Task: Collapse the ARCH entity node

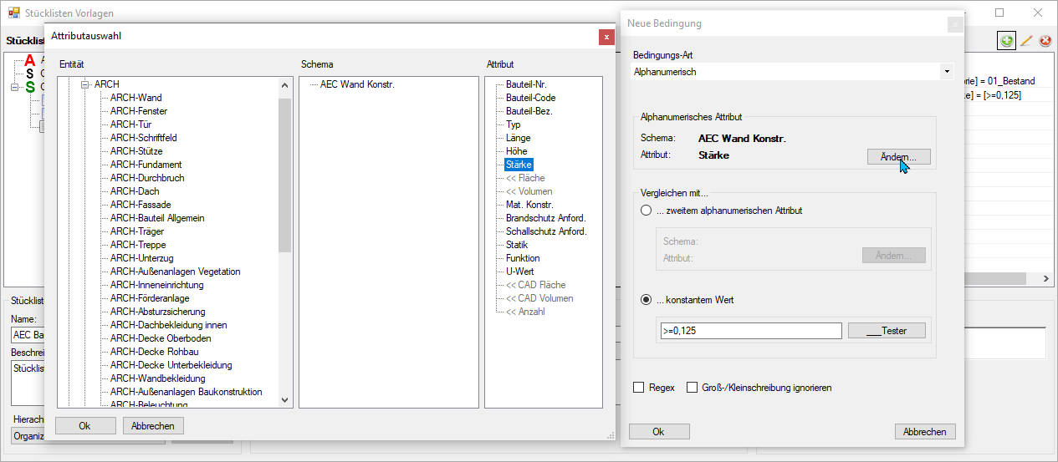Action: click(85, 84)
